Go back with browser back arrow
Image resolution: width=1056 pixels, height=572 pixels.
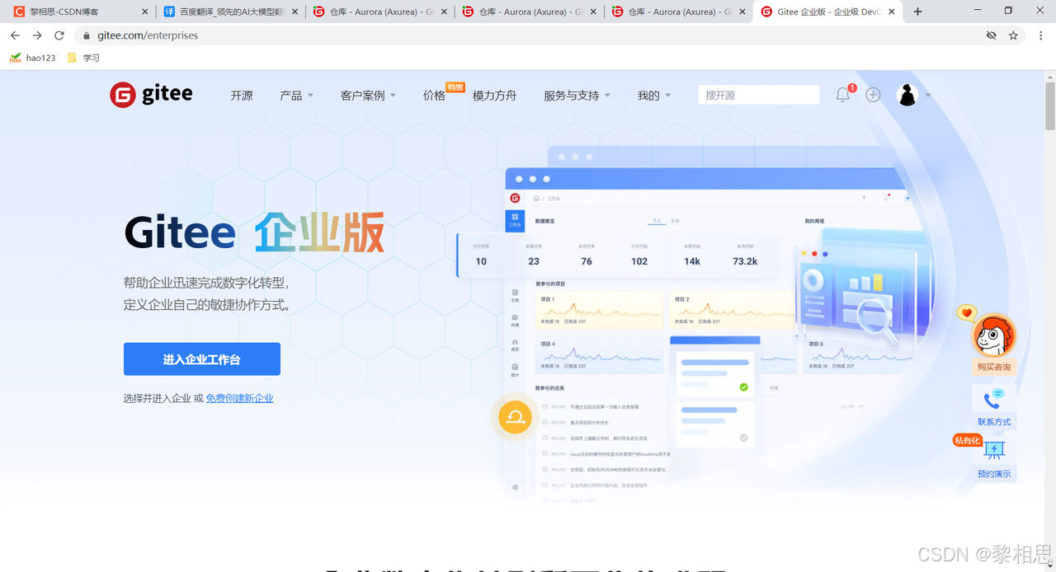[x=15, y=35]
